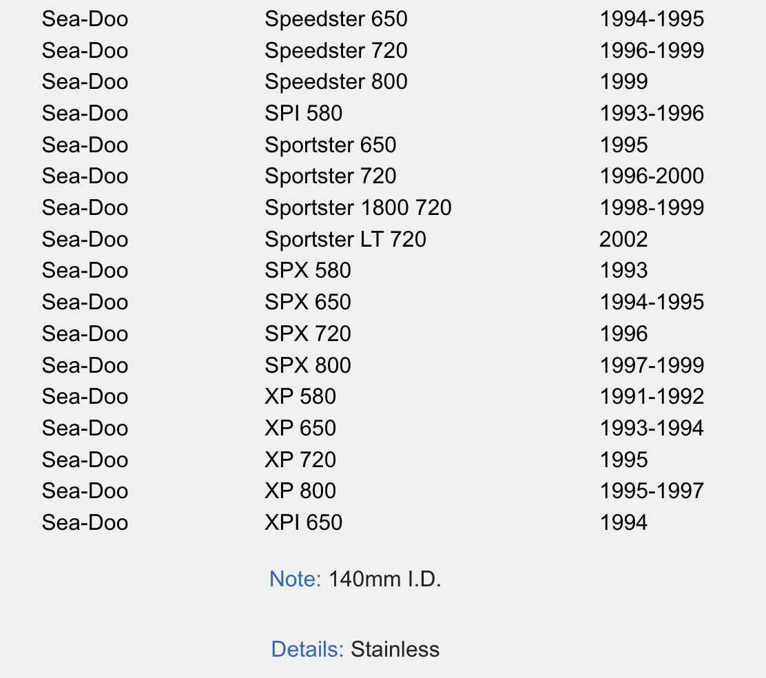Click the Sportster 1800 720 model name
Screen dimensions: 766x678
click(x=358, y=208)
